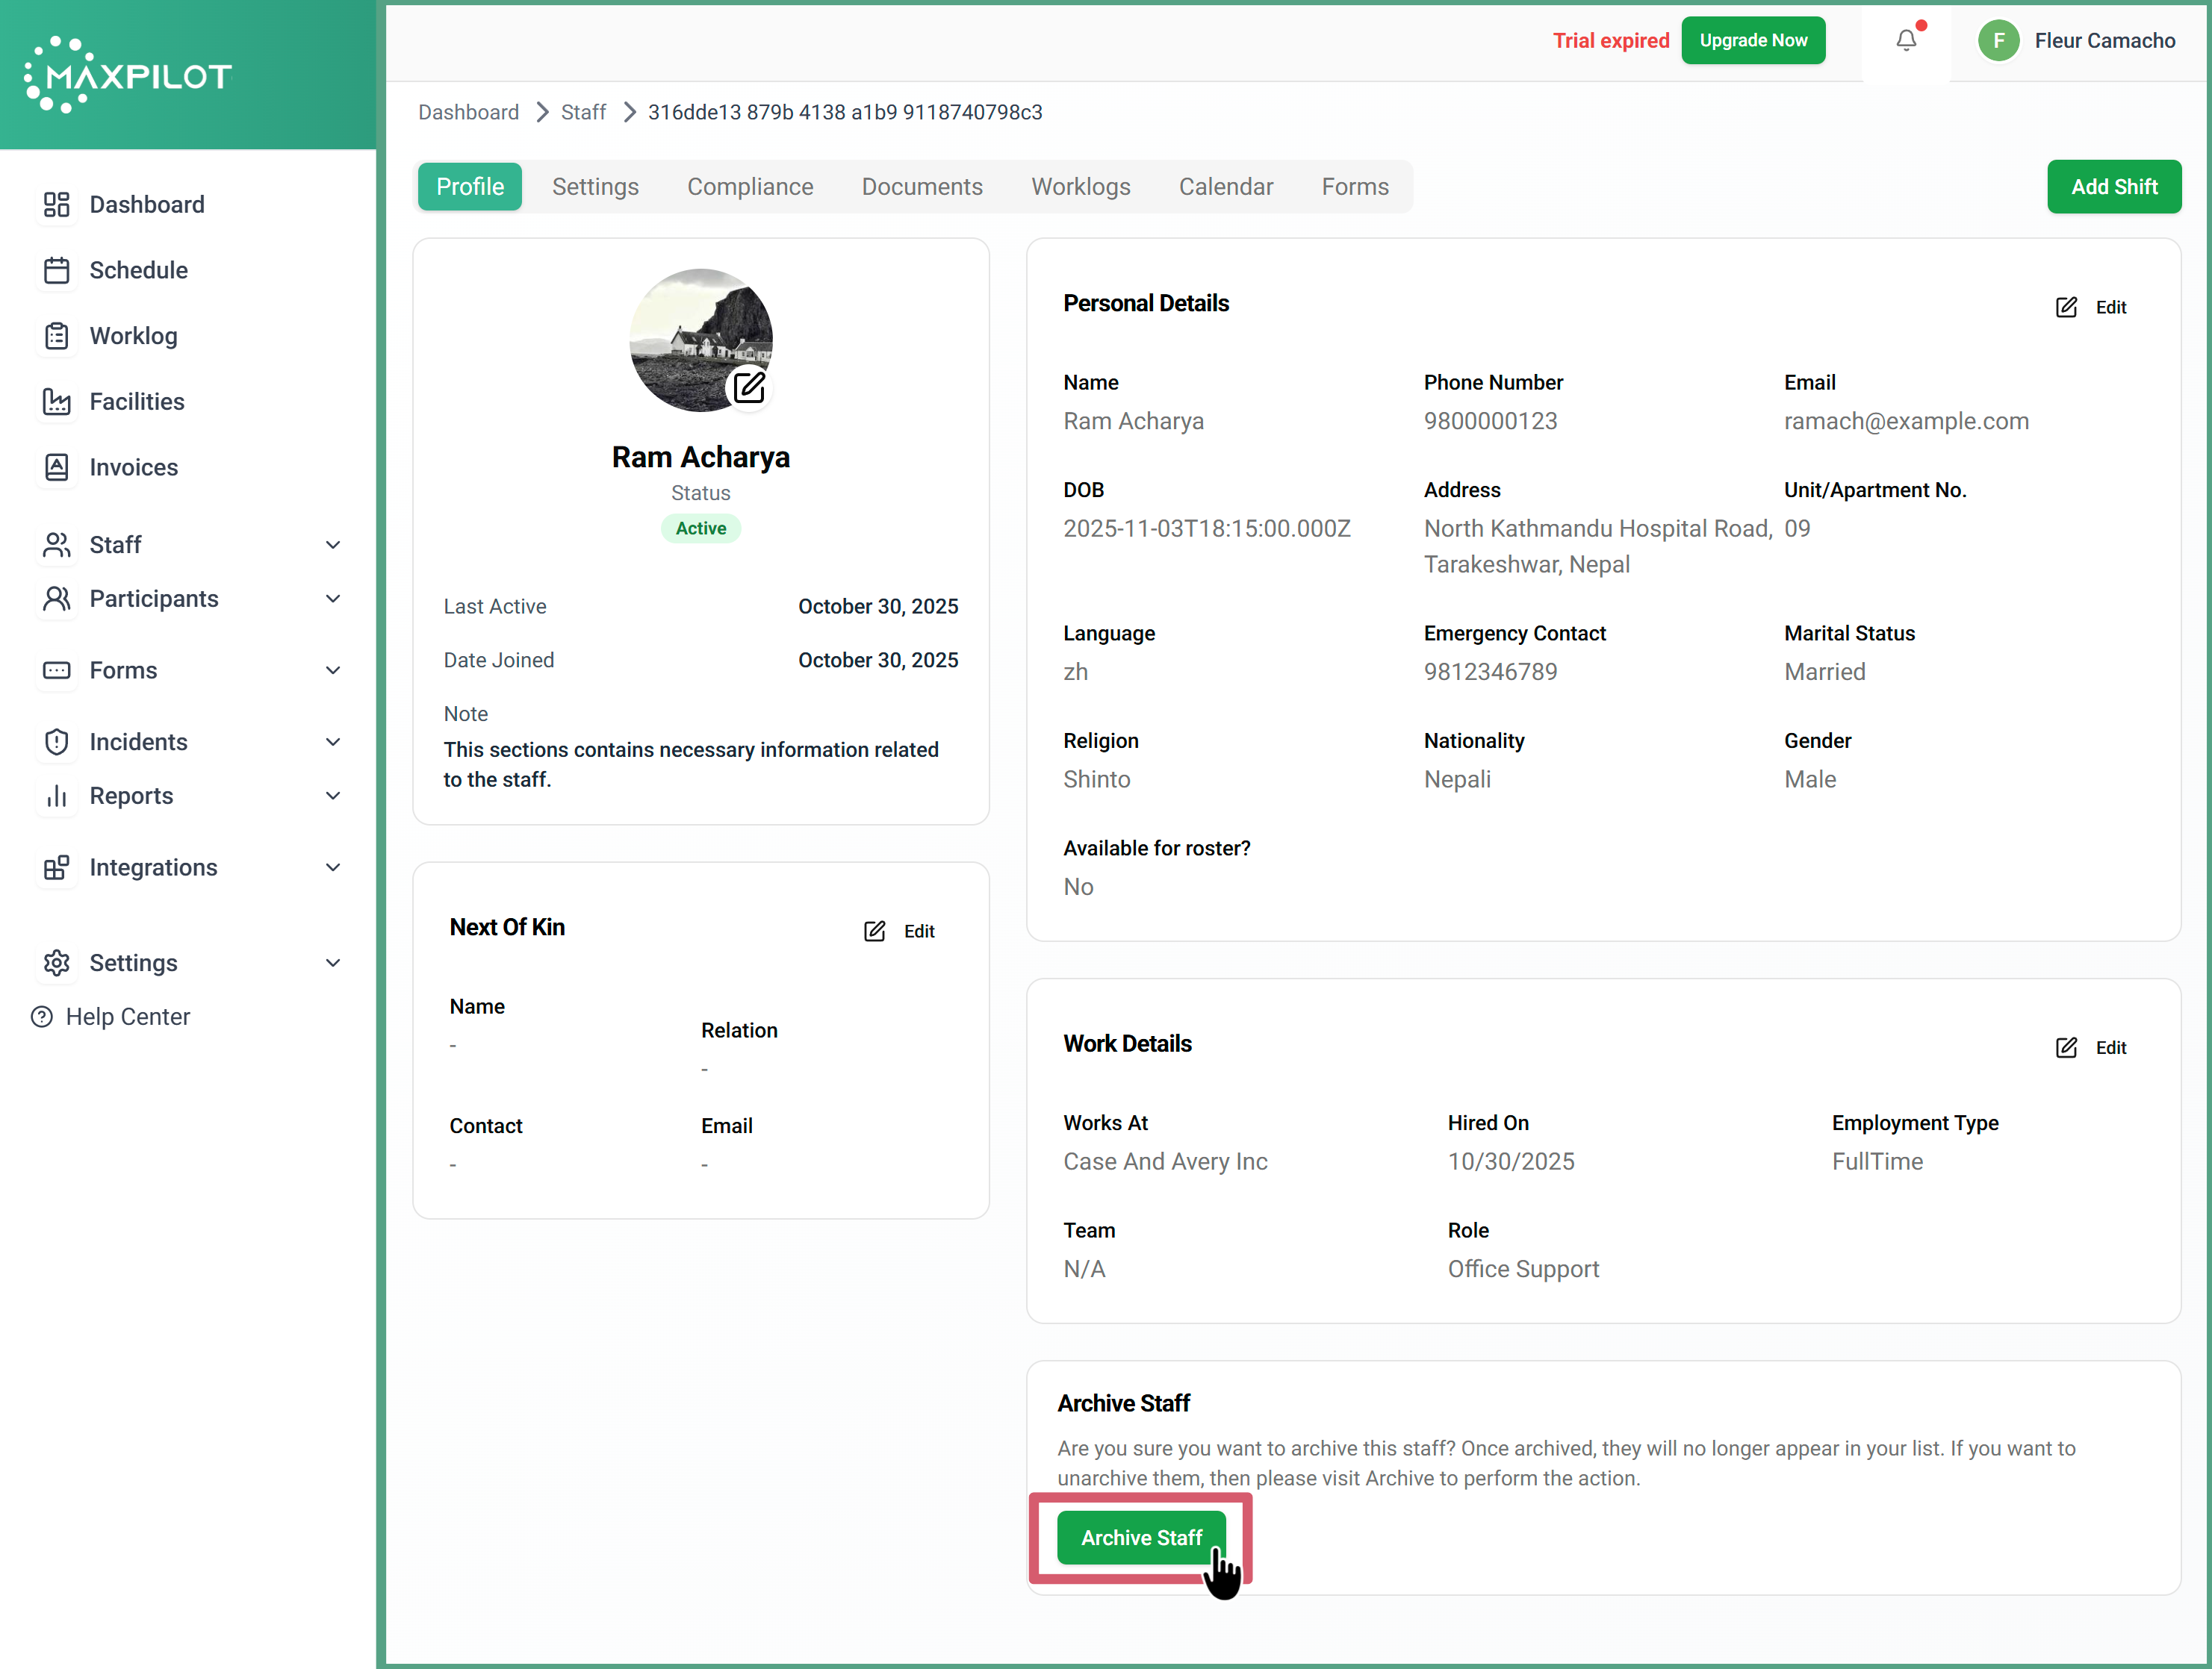Edit the Work Details section
This screenshot has height=1669, width=2212.
(2091, 1047)
